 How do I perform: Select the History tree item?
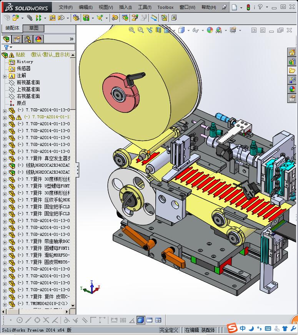(x=25, y=61)
